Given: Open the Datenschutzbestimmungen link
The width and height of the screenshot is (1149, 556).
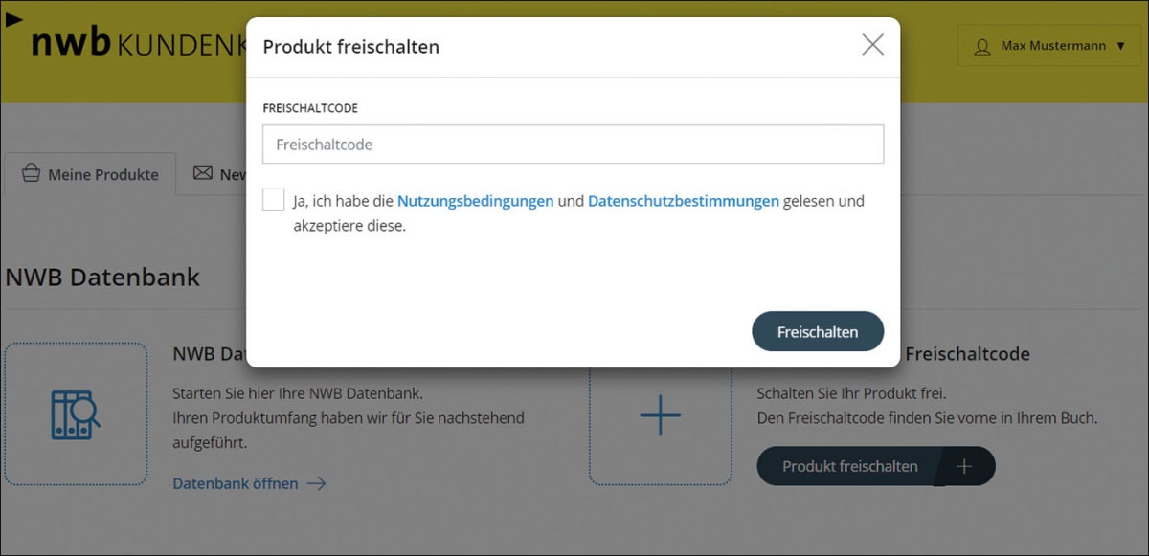Looking at the screenshot, I should pyautogui.click(x=683, y=201).
